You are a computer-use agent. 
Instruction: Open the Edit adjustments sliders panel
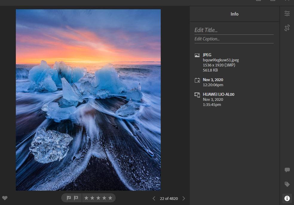coord(287,13)
